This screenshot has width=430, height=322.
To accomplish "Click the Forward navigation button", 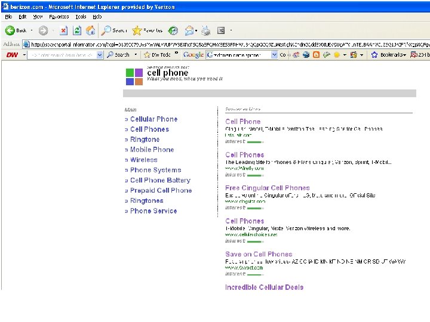I will 43,30.
